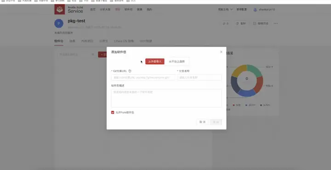Close the add-package dialog with the X
The height and width of the screenshot is (170, 331).
pyautogui.click(x=221, y=52)
